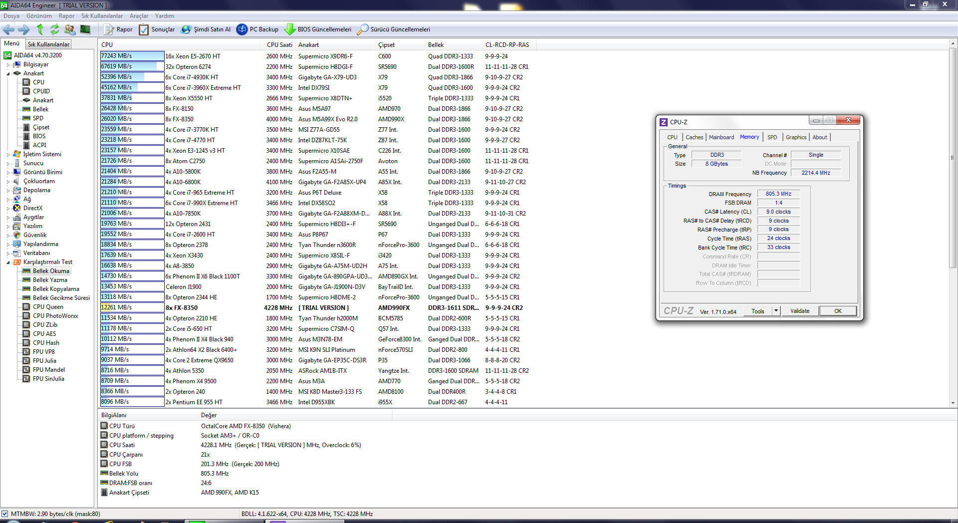Select CPU ZLib benchmark
This screenshot has height=523, width=958.
click(x=45, y=325)
